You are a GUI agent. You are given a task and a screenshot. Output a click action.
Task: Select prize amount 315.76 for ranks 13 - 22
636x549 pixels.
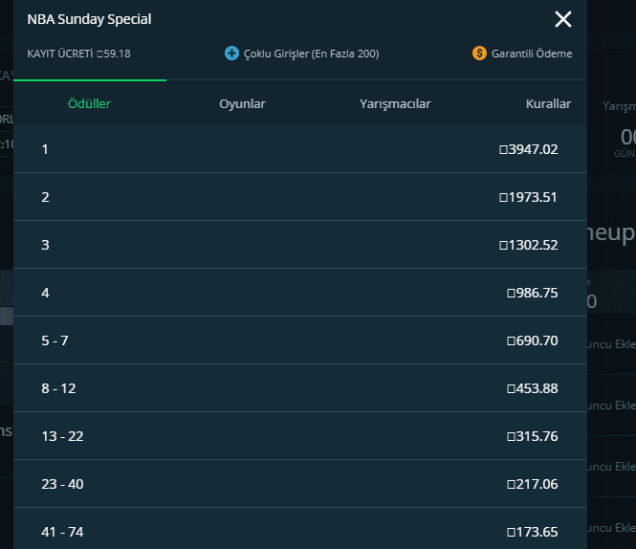pyautogui.click(x=533, y=436)
